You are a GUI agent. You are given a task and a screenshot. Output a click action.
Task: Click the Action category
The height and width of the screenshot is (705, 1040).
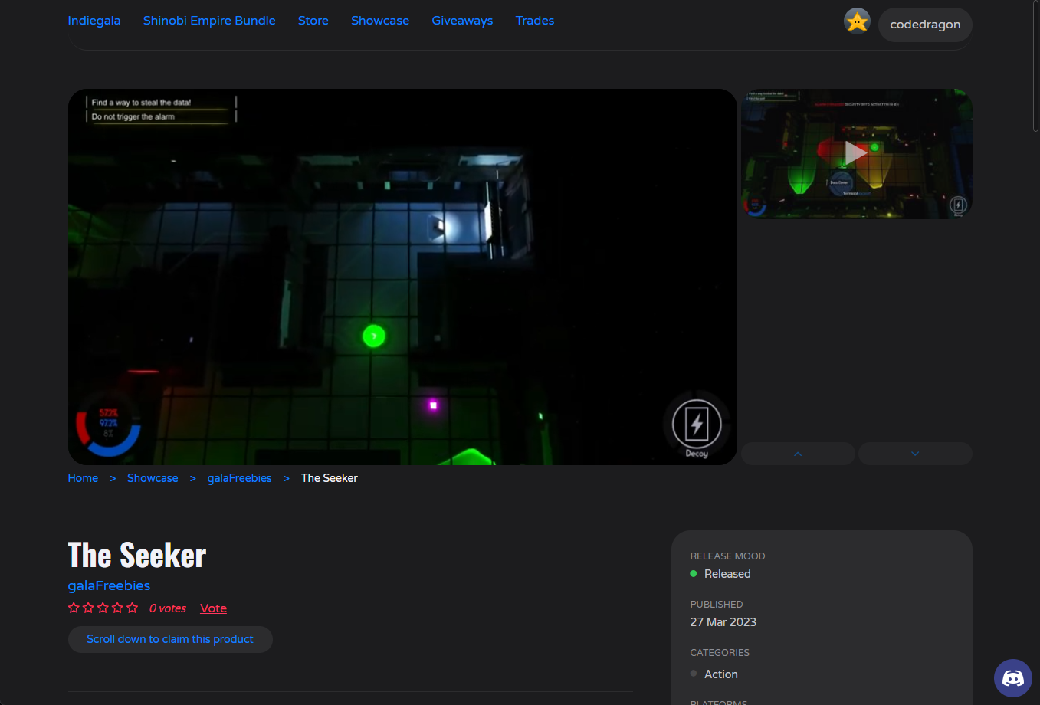click(x=721, y=674)
